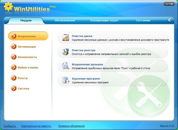The height and width of the screenshot is (130, 178).
Task: Select the Модули tab
Action: click(26, 21)
